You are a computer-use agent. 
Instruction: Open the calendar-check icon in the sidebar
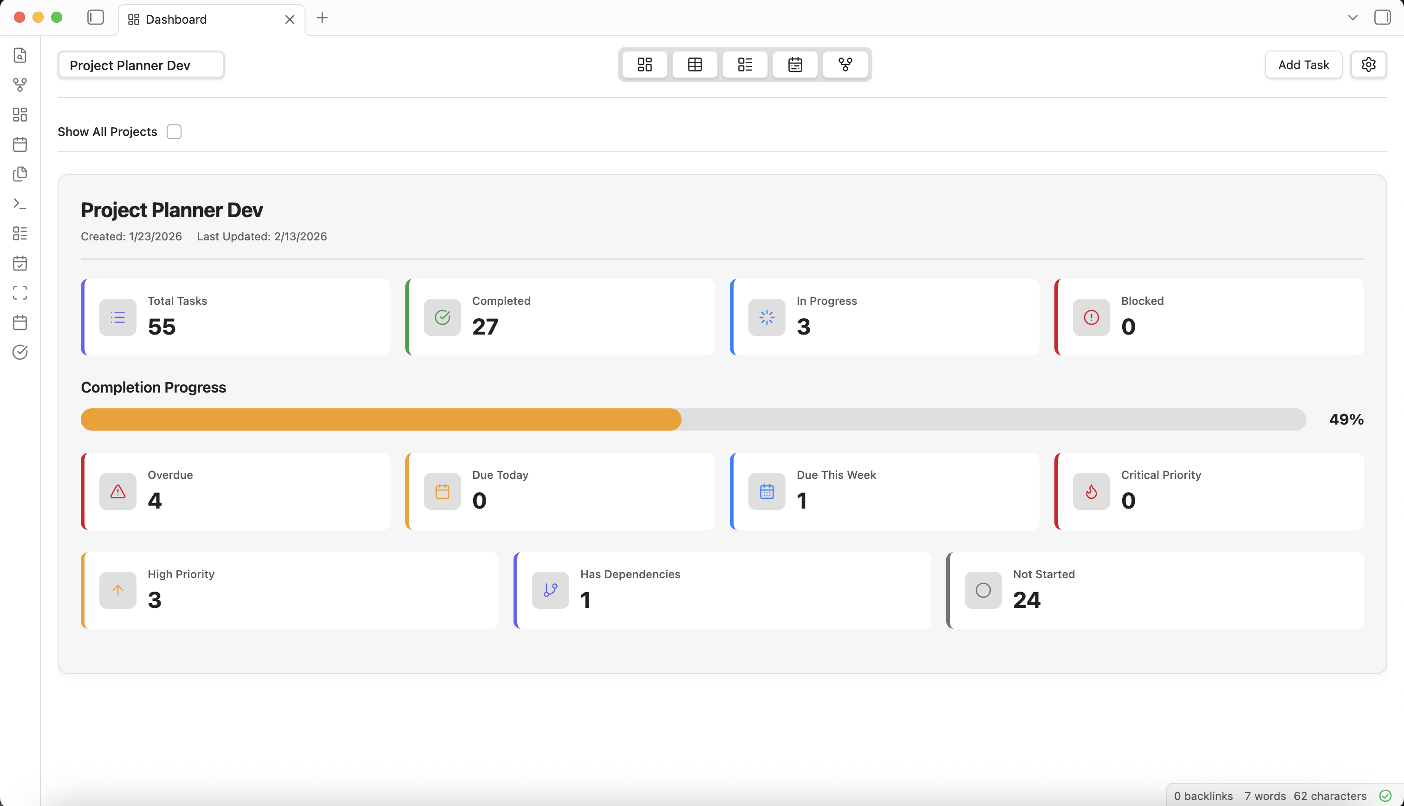click(20, 264)
